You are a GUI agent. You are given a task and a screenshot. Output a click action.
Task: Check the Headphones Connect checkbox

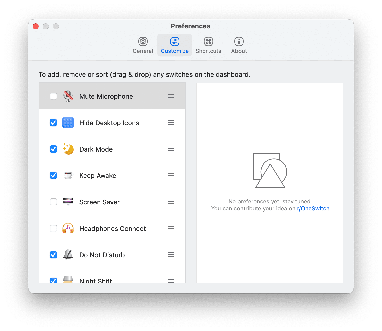tap(53, 228)
